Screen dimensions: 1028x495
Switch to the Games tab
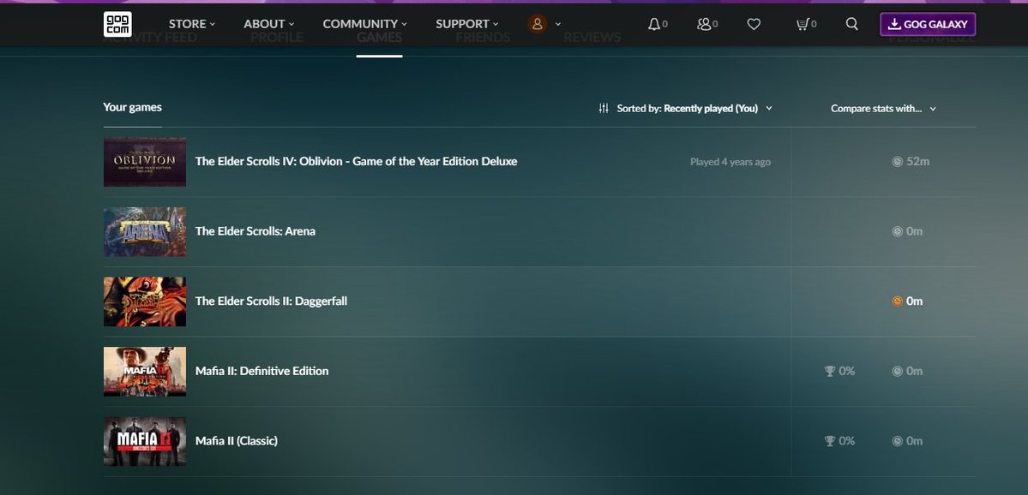click(x=380, y=38)
